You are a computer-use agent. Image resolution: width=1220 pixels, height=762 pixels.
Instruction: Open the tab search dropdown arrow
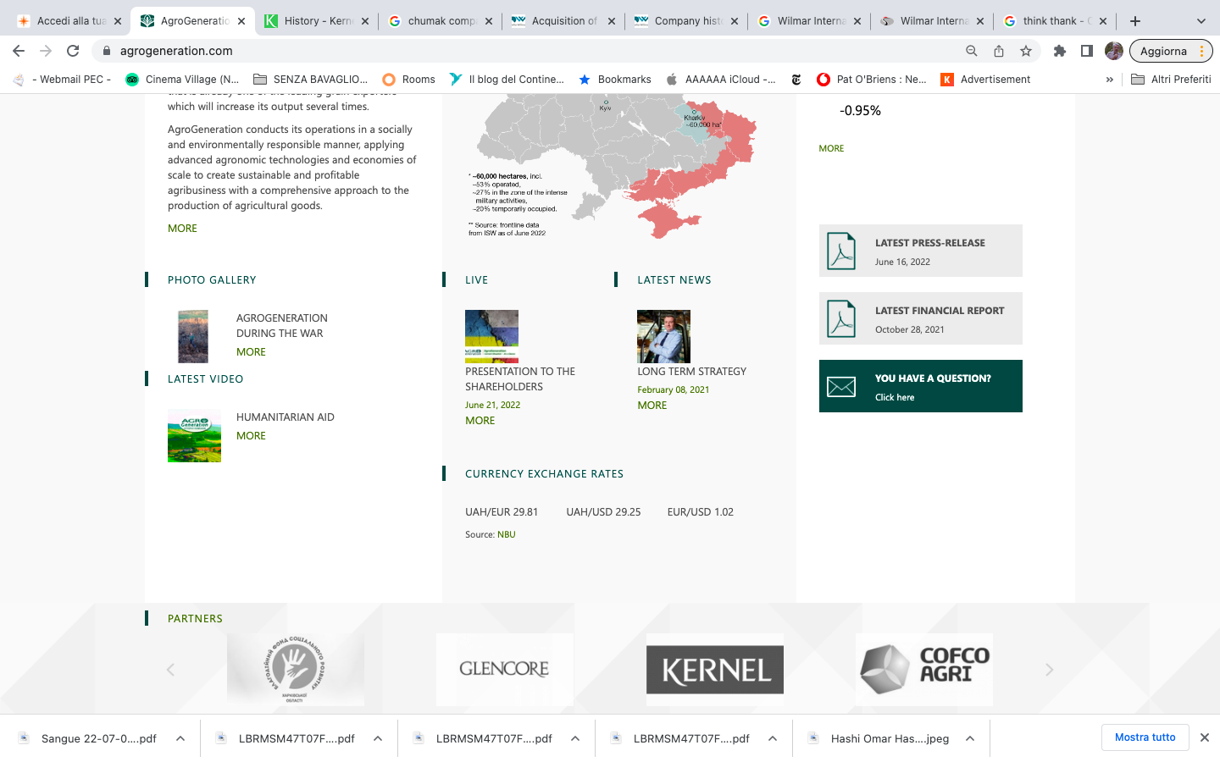[1201, 21]
